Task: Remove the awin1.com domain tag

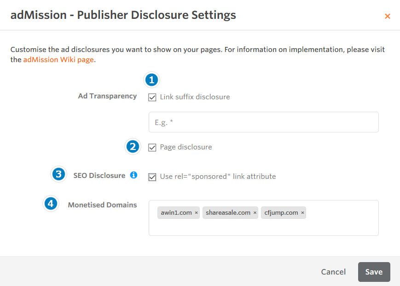Action: (197, 213)
